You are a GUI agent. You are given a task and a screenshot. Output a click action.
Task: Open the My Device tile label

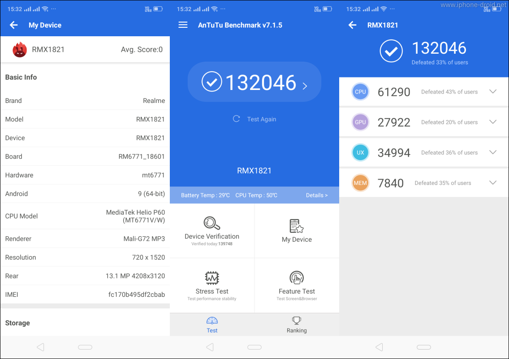(x=297, y=239)
